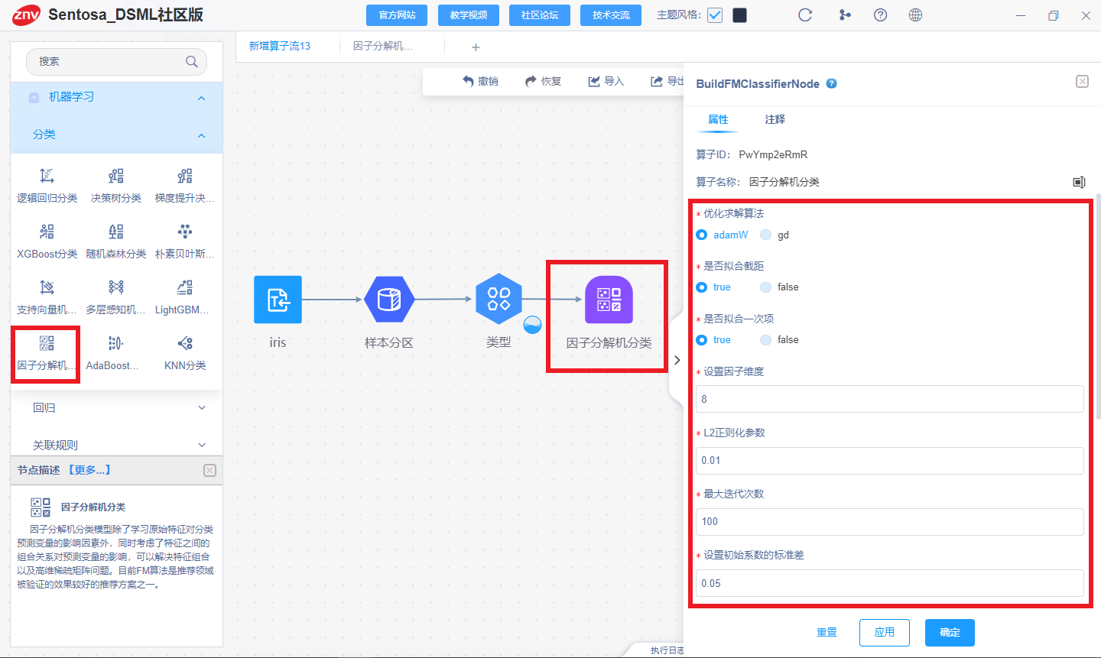Click the help question mark in title bar

click(x=880, y=15)
